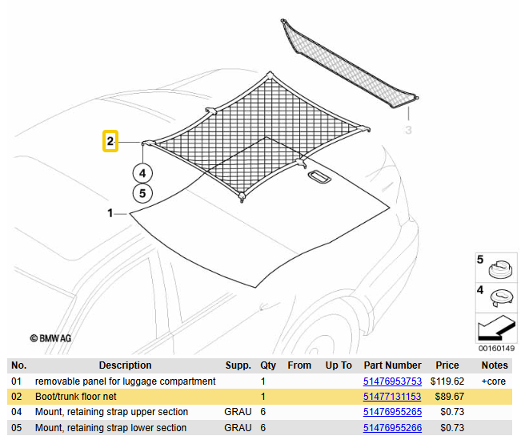The height and width of the screenshot is (444, 525).
Task: Open part number link 51477131153
Action: click(392, 397)
